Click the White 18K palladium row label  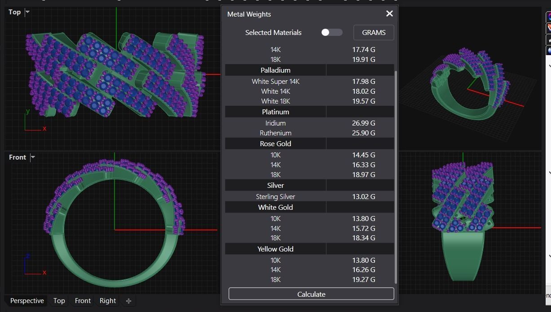coord(275,101)
